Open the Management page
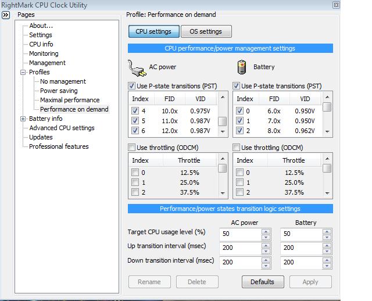 [47, 63]
